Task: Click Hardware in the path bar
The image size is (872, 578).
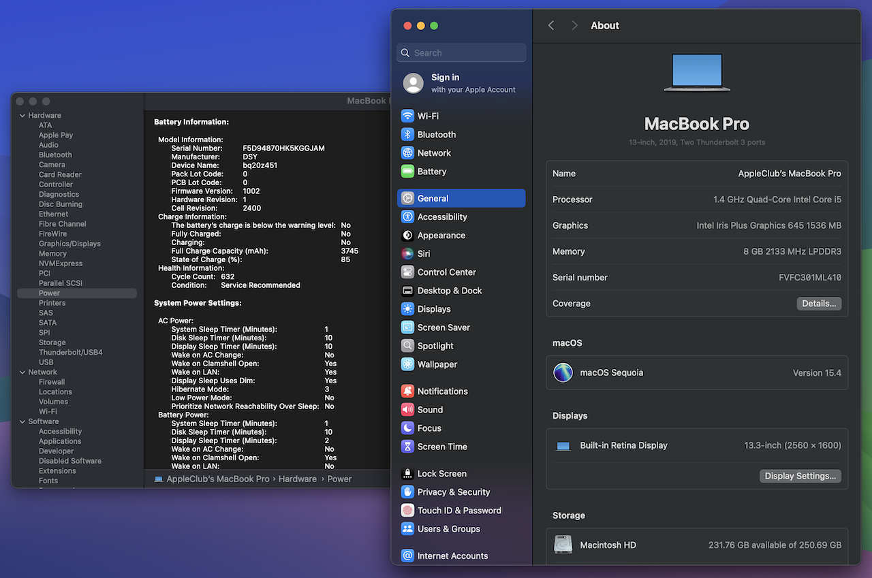Action: click(298, 479)
